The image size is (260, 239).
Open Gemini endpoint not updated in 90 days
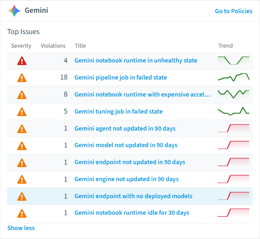(x=130, y=162)
